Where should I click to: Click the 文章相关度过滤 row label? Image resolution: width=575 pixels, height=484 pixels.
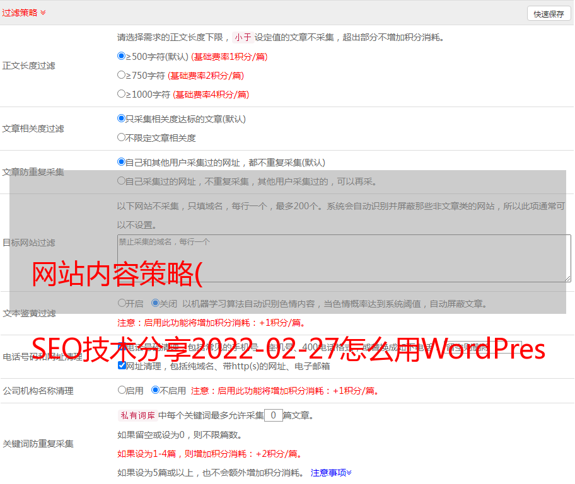33,129
